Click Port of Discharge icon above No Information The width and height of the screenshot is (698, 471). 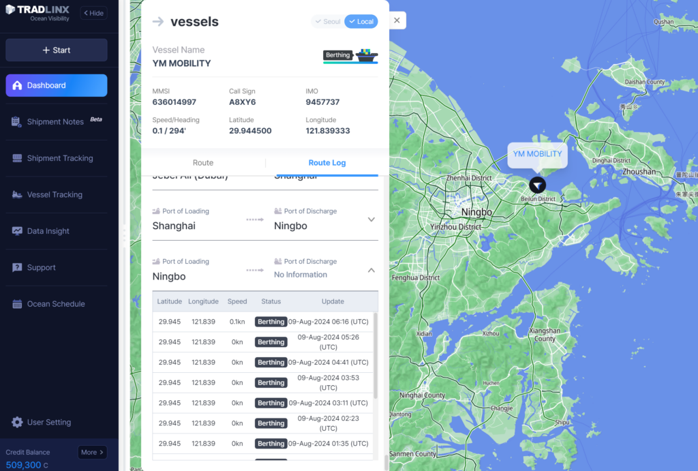coord(278,261)
